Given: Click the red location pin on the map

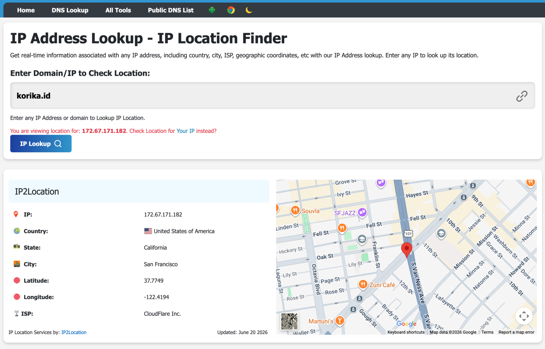Looking at the screenshot, I should pos(407,249).
